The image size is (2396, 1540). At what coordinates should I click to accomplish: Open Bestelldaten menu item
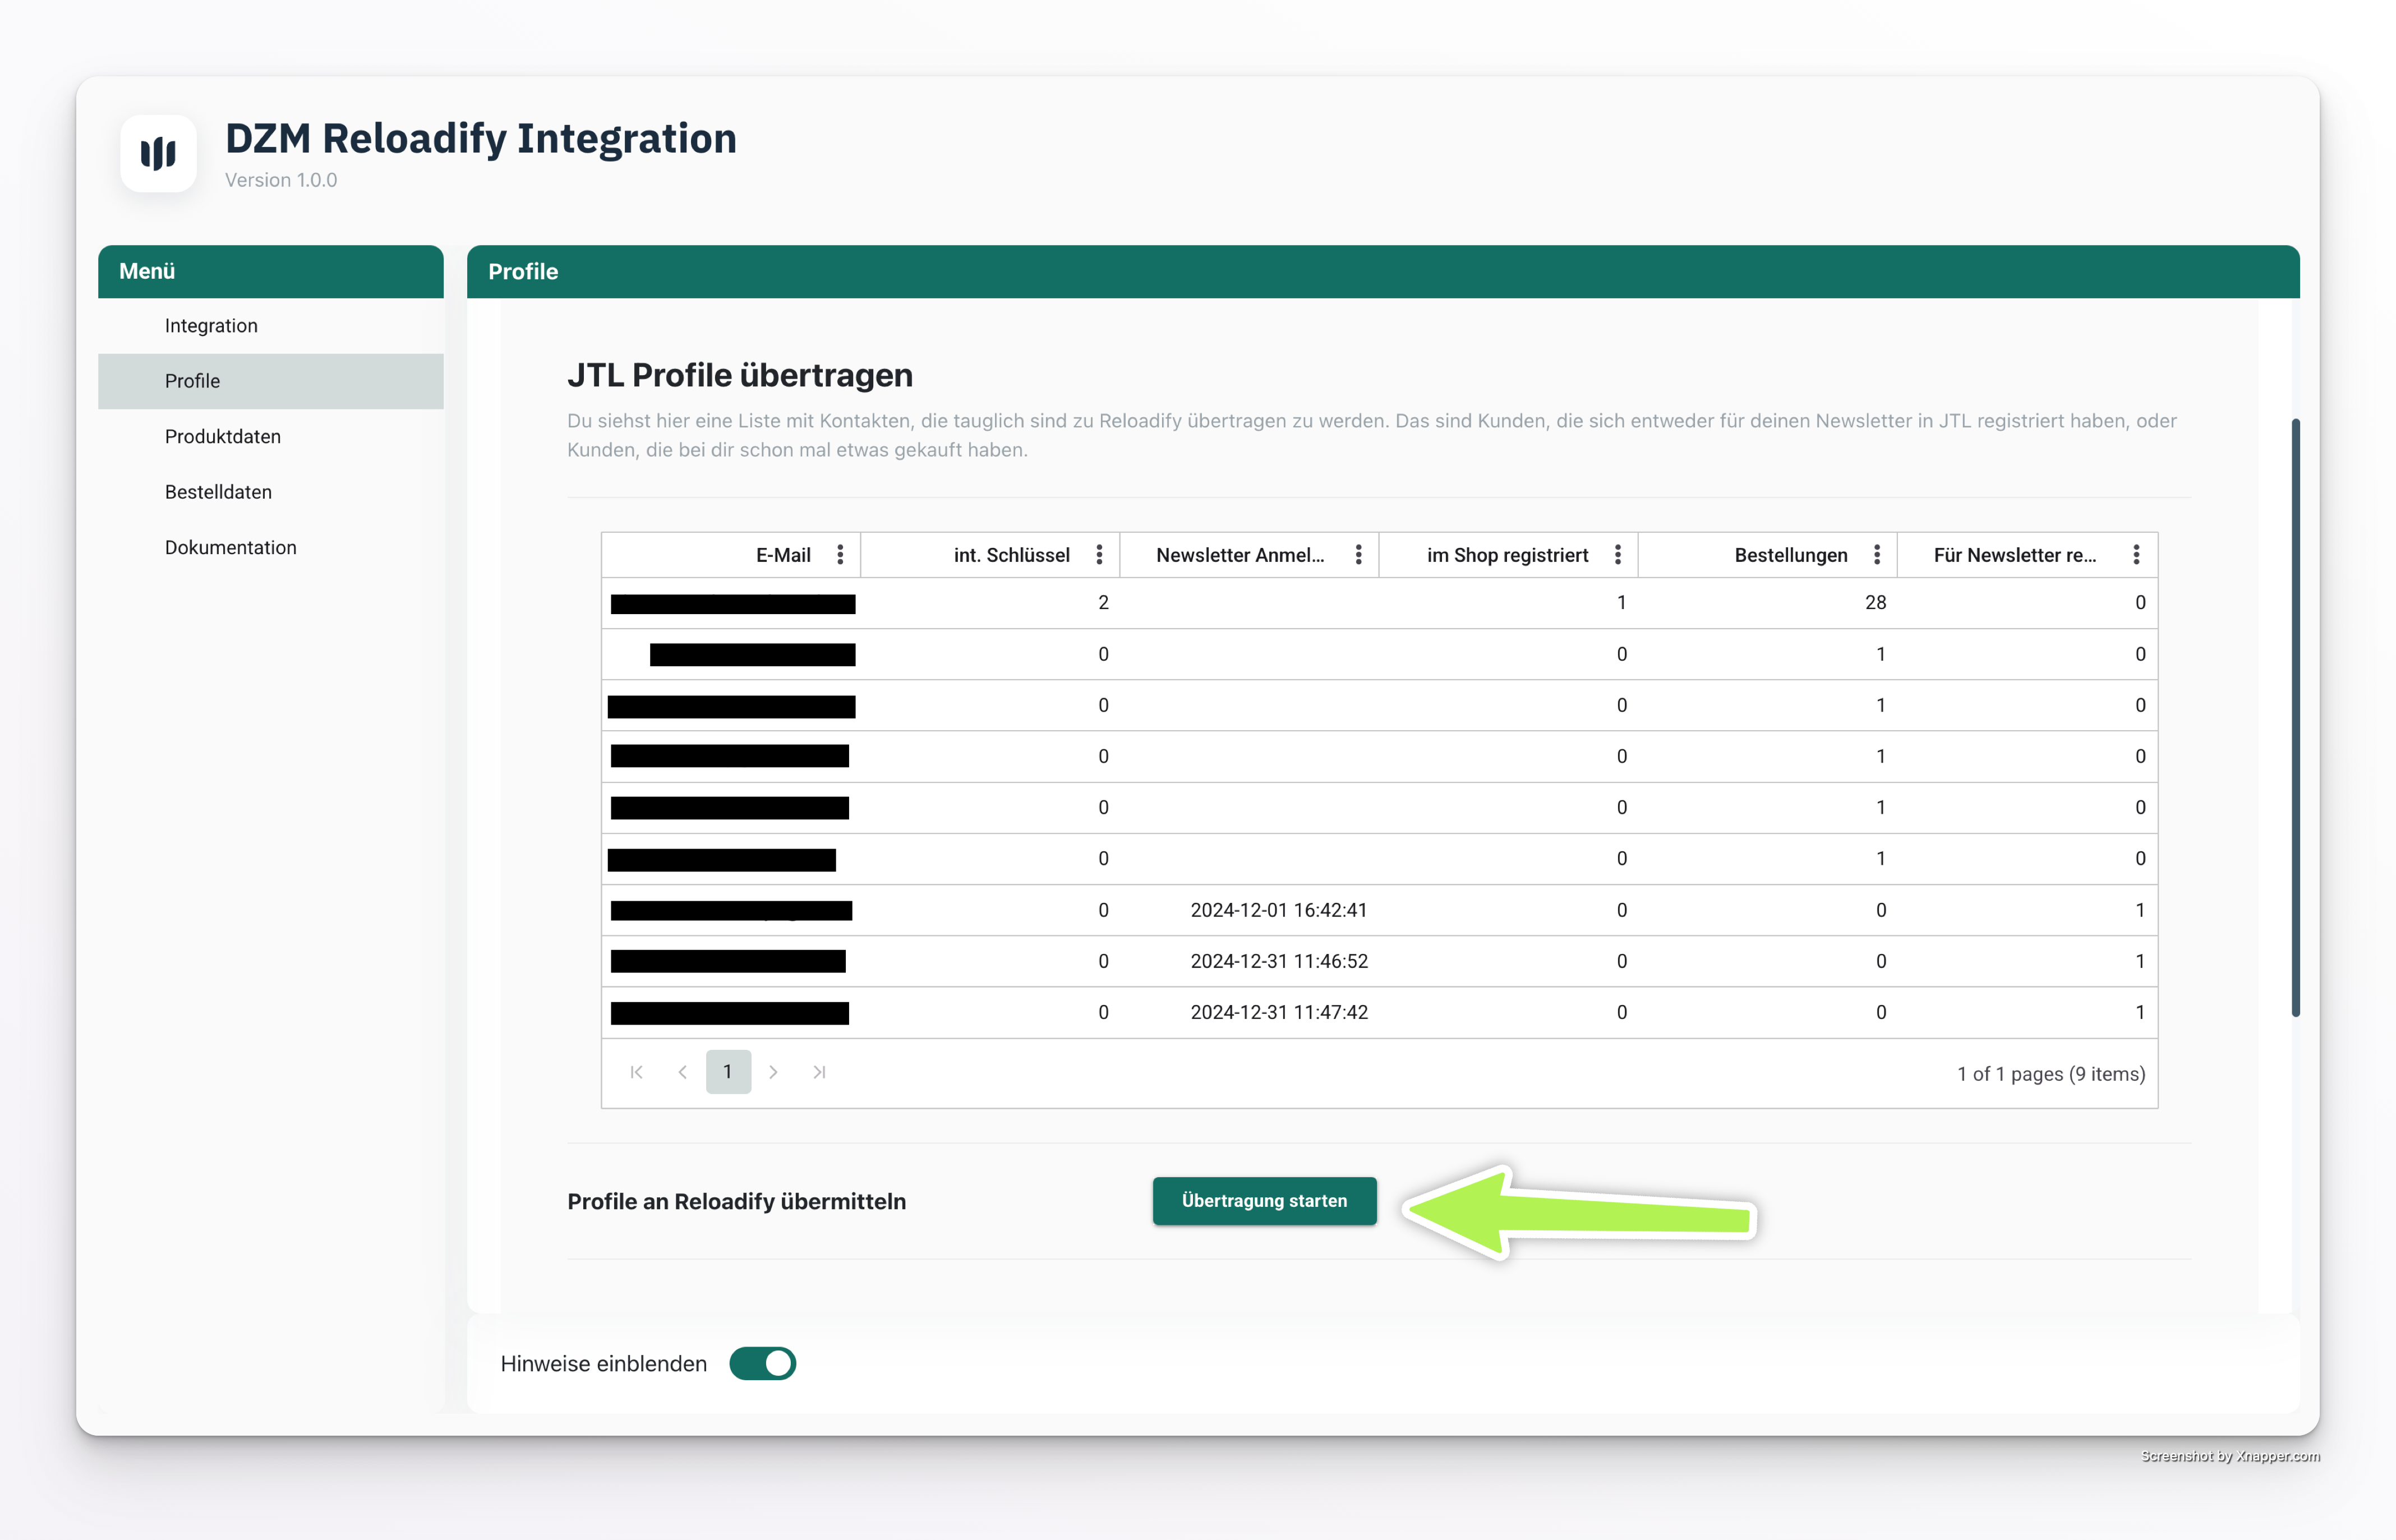[218, 492]
